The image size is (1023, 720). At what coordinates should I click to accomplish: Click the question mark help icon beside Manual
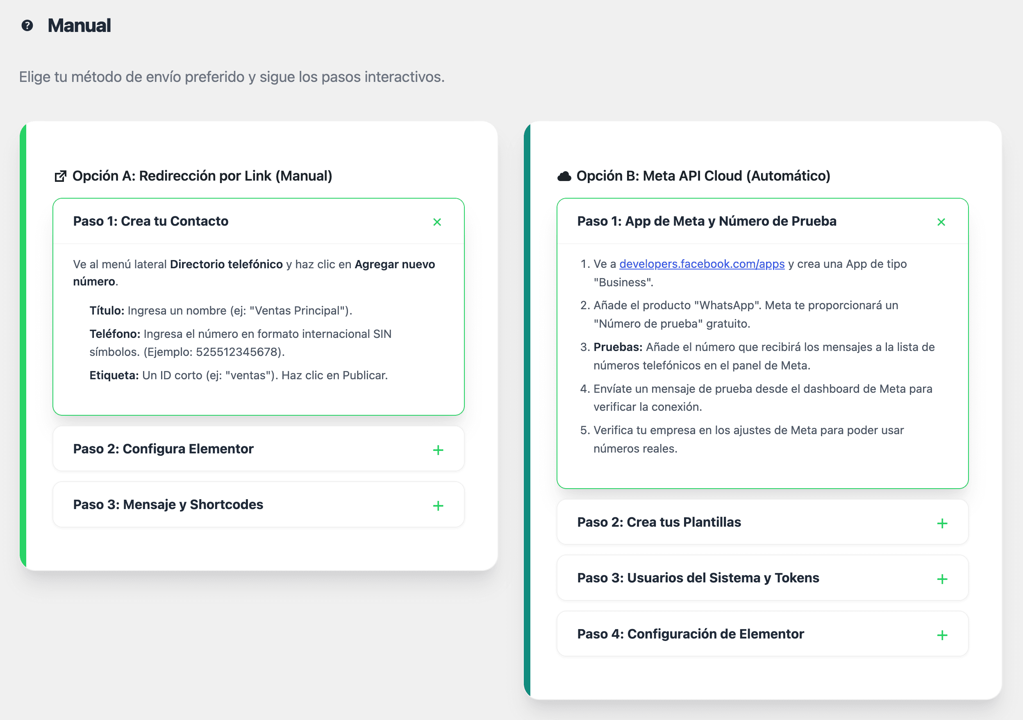[27, 26]
